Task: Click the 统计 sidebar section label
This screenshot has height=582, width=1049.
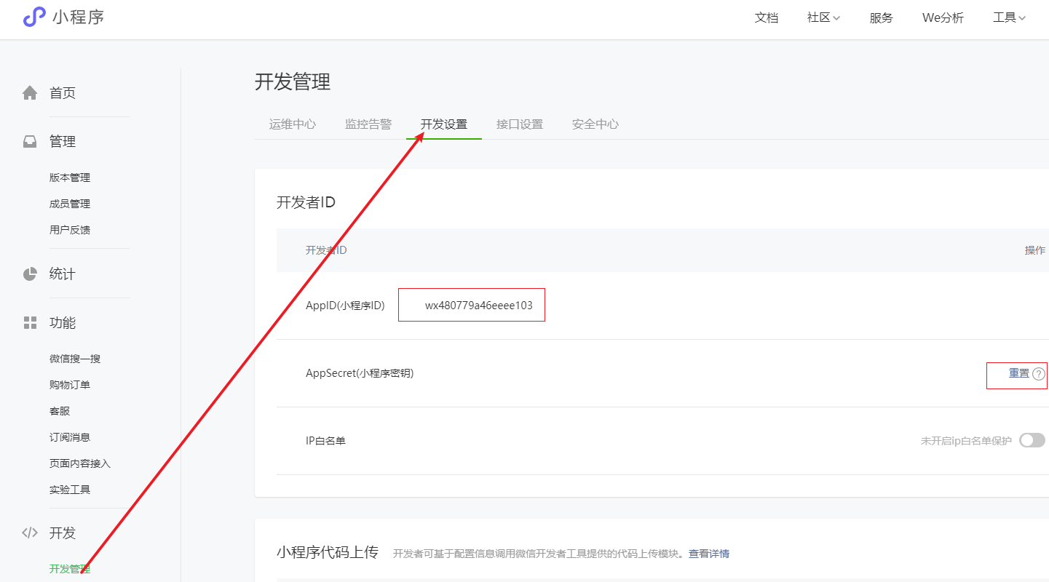Action: tap(63, 274)
